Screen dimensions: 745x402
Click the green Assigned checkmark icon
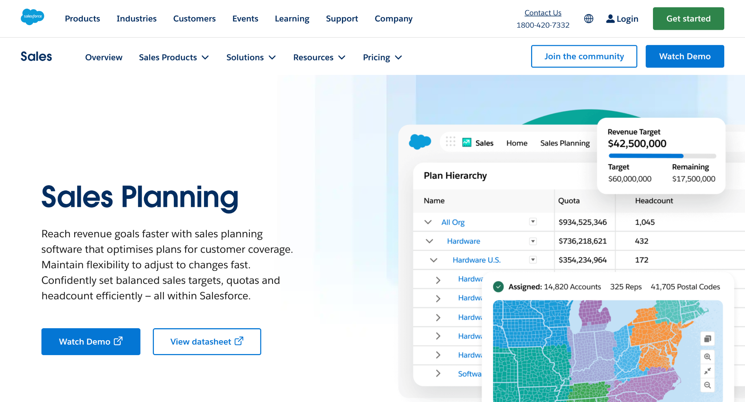coord(498,287)
